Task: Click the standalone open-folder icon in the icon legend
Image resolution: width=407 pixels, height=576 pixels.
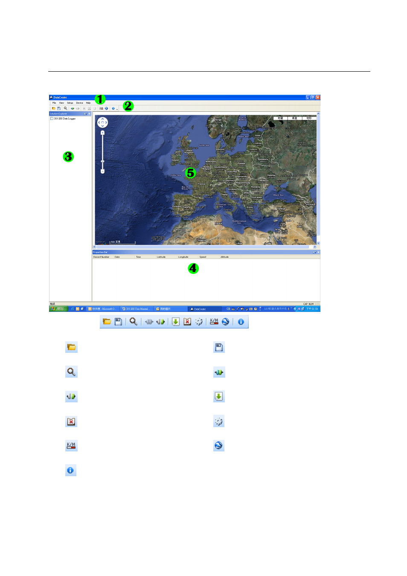Action: [71, 347]
